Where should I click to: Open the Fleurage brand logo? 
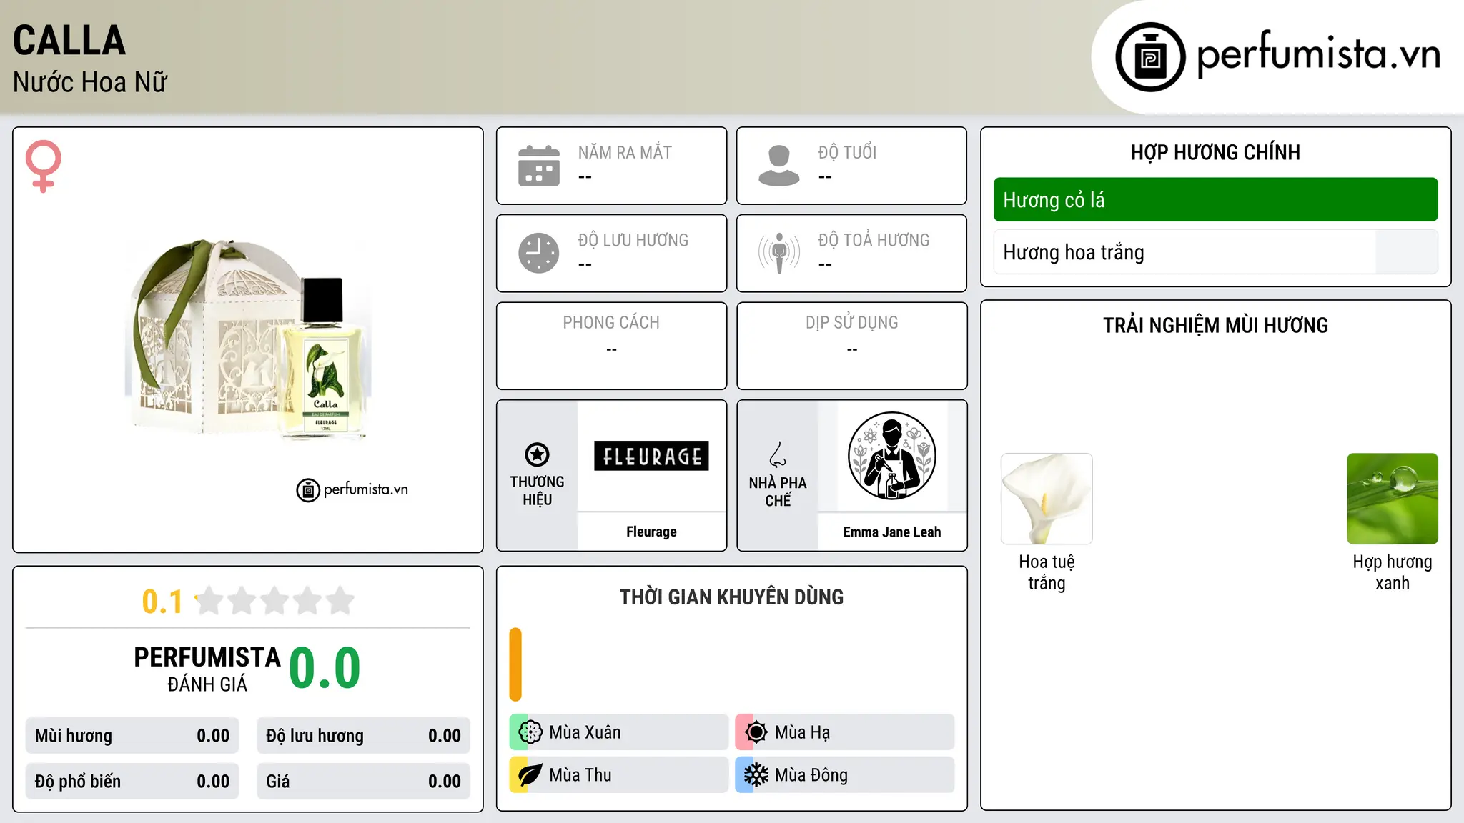tap(651, 456)
